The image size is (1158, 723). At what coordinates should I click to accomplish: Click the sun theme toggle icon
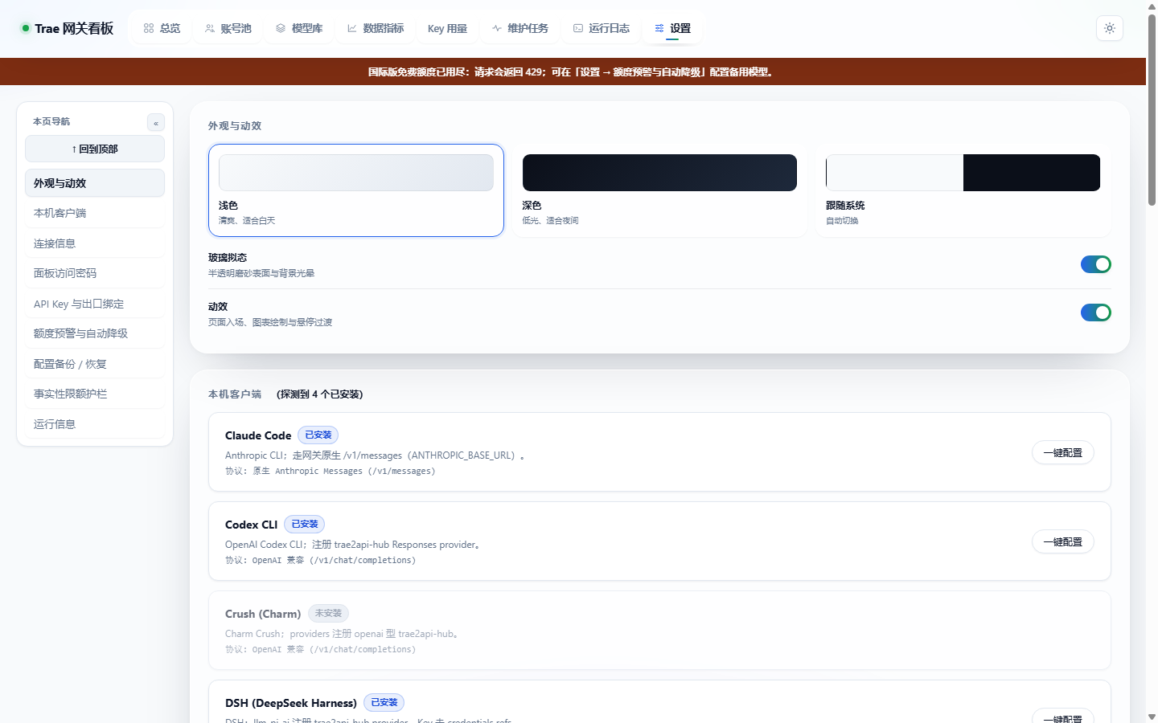click(x=1110, y=28)
